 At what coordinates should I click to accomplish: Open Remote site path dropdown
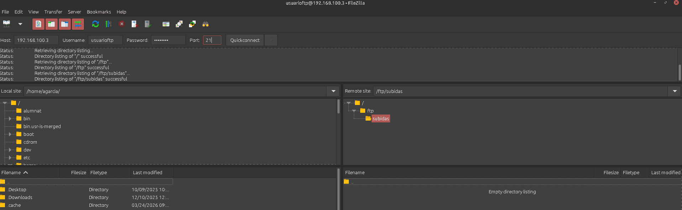675,91
